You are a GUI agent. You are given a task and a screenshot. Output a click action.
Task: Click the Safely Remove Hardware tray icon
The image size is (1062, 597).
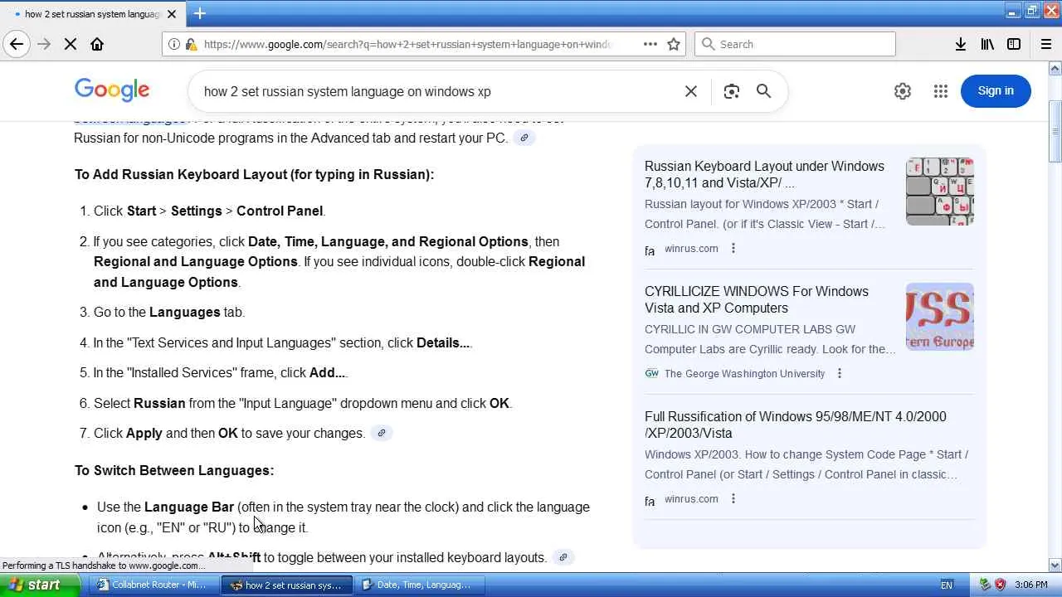(x=985, y=585)
